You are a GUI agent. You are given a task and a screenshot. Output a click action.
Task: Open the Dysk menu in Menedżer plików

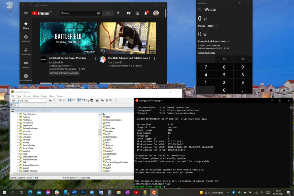click(x=19, y=96)
